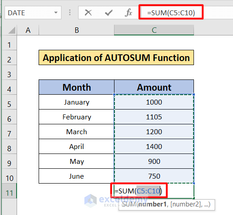Click number1 in the SUM function tooltip
This screenshot has width=233, height=215.
(x=152, y=204)
